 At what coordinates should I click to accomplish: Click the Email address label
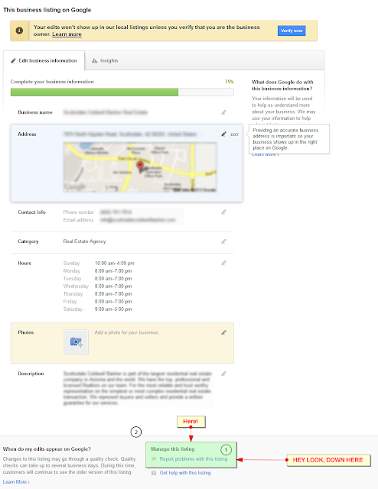78,220
